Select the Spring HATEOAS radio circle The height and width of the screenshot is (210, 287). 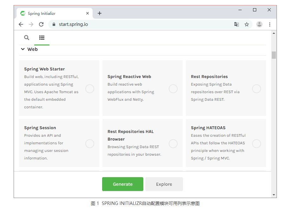pos(257,144)
